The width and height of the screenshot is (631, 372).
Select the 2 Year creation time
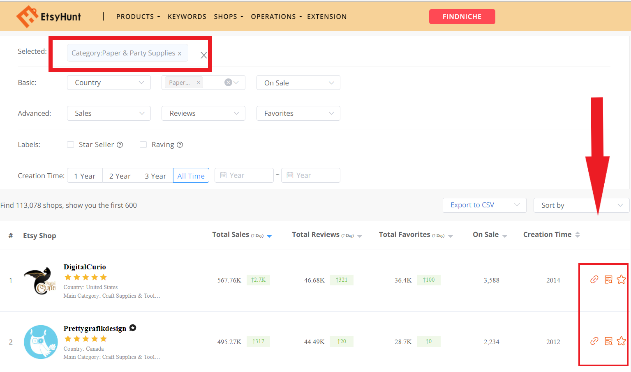coord(120,176)
